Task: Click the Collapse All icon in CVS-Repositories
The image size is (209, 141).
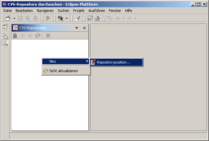Action: point(48,35)
